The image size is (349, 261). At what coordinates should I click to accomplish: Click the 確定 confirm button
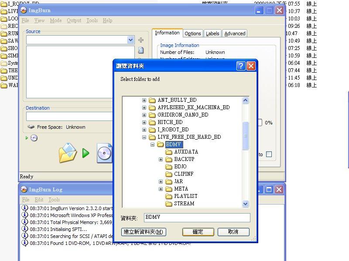click(198, 232)
